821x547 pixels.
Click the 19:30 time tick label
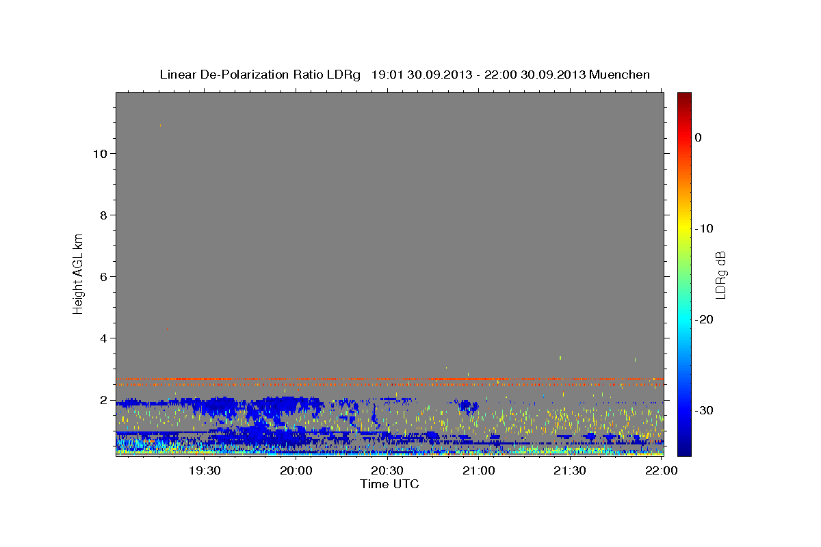click(x=205, y=471)
